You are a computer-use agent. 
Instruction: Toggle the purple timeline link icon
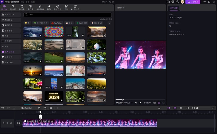tap(169, 108)
